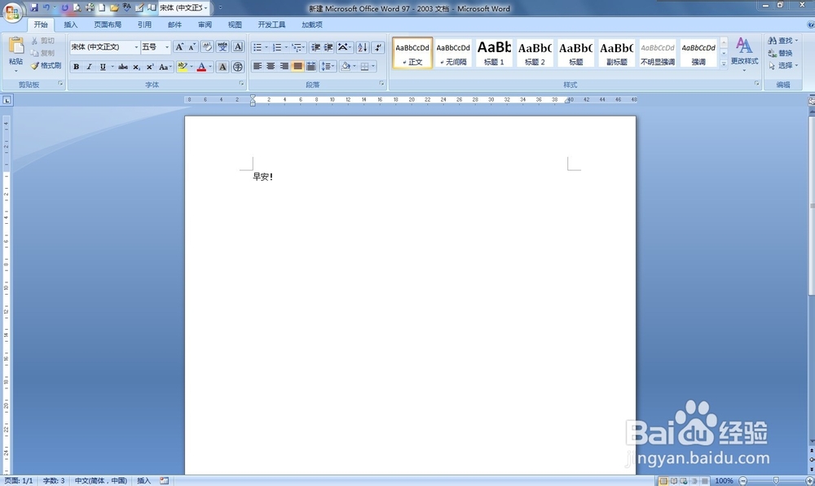
Task: Click the zoom slider handle
Action: (x=776, y=481)
